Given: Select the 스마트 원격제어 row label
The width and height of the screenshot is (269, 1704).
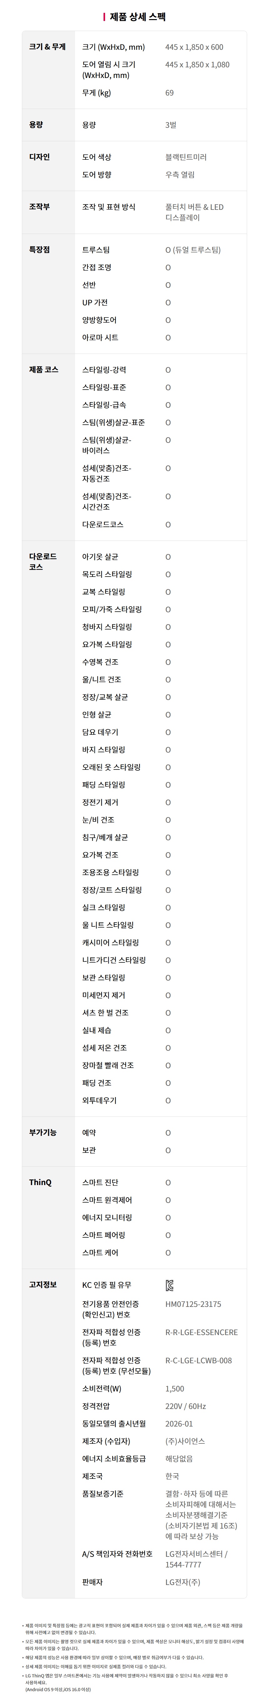Looking at the screenshot, I should pyautogui.click(x=107, y=1200).
